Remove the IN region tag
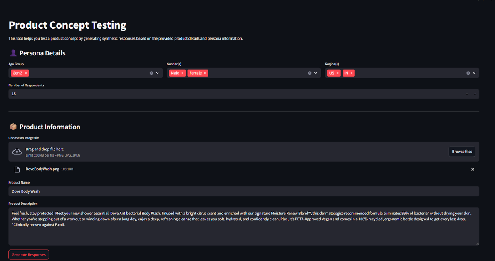The width and height of the screenshot is (495, 261). click(x=351, y=73)
